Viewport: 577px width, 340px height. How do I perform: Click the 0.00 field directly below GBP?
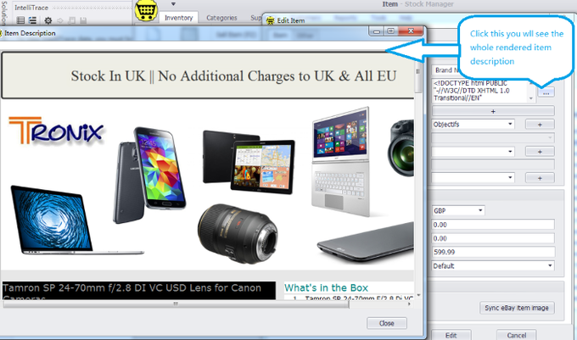coord(493,225)
